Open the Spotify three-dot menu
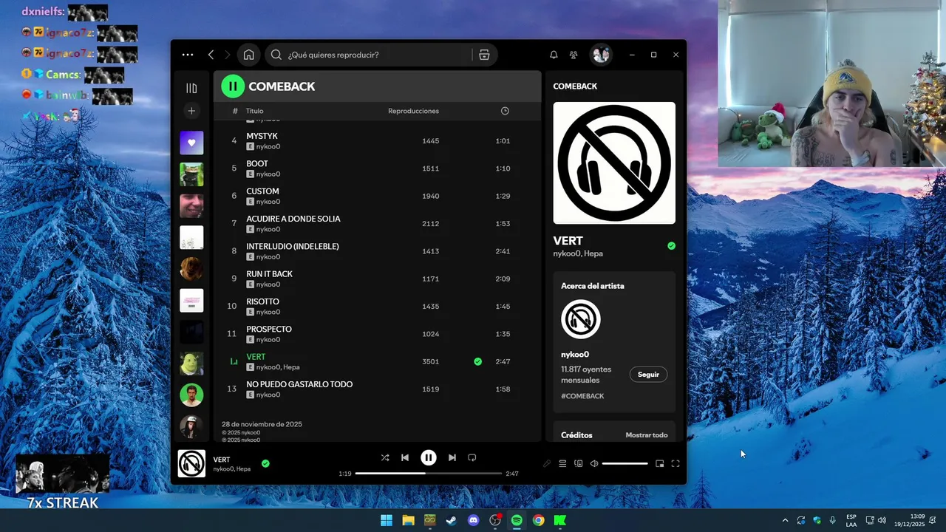 click(188, 55)
